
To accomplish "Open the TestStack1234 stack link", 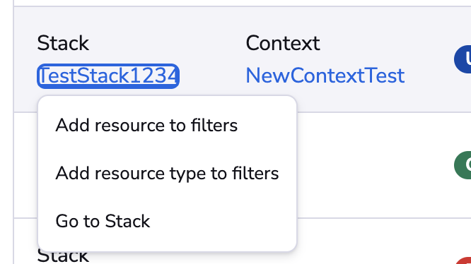I will [108, 76].
